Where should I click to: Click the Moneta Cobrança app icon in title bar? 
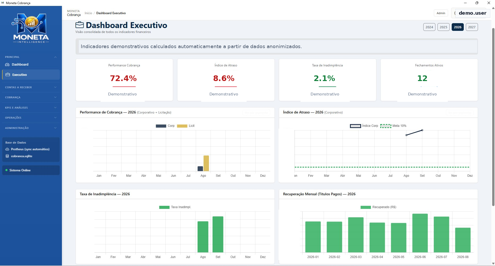3,3
